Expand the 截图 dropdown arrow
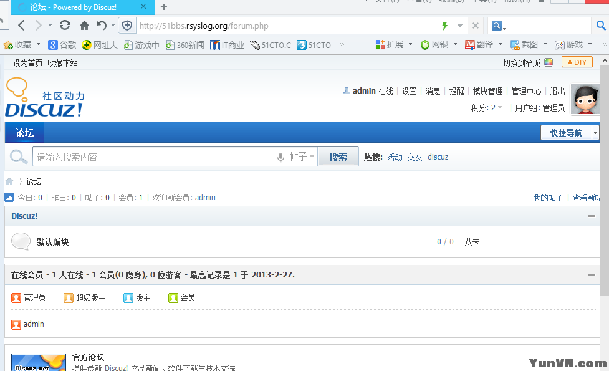Viewport: 609px width, 371px height. pyautogui.click(x=545, y=44)
